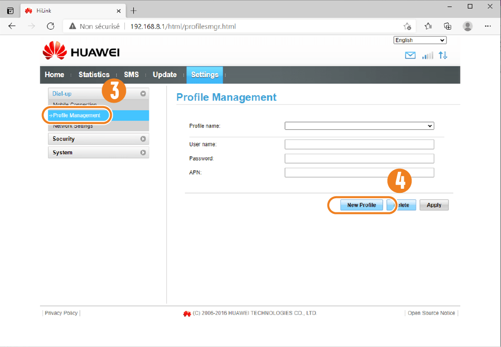The image size is (501, 347).
Task: Click the Profile Management heading
Action: (226, 97)
